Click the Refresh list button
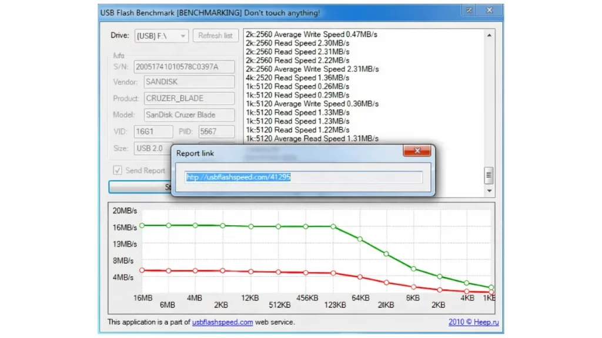Image resolution: width=602 pixels, height=338 pixels. click(215, 36)
